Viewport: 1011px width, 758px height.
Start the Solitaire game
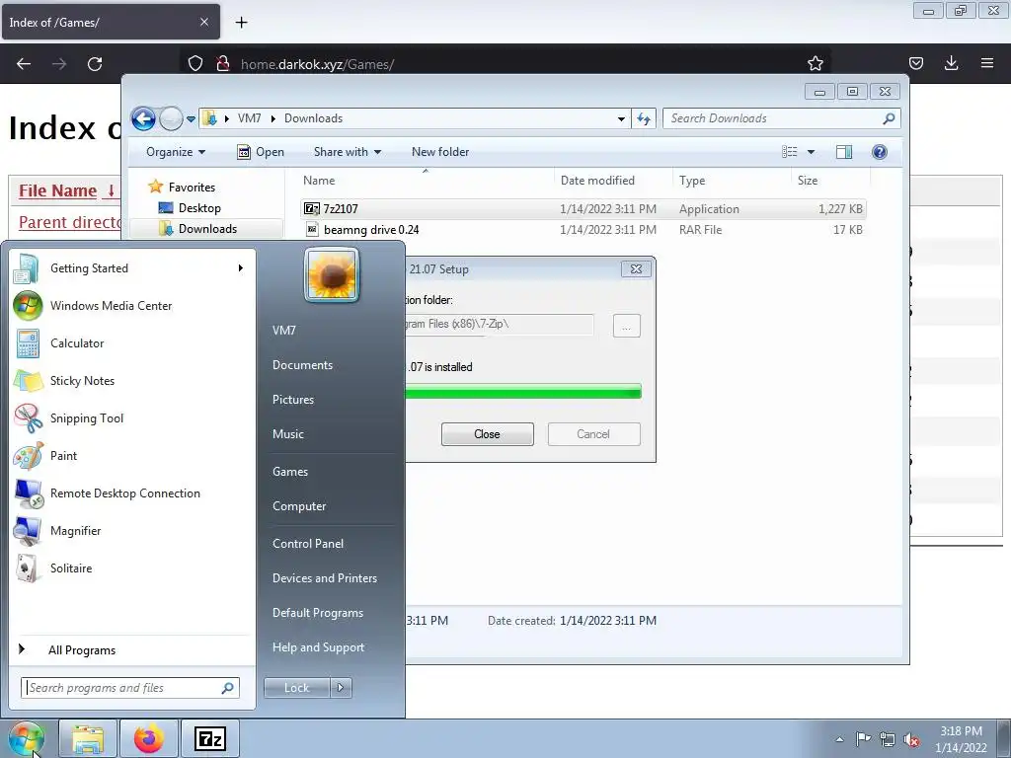[x=131, y=568]
